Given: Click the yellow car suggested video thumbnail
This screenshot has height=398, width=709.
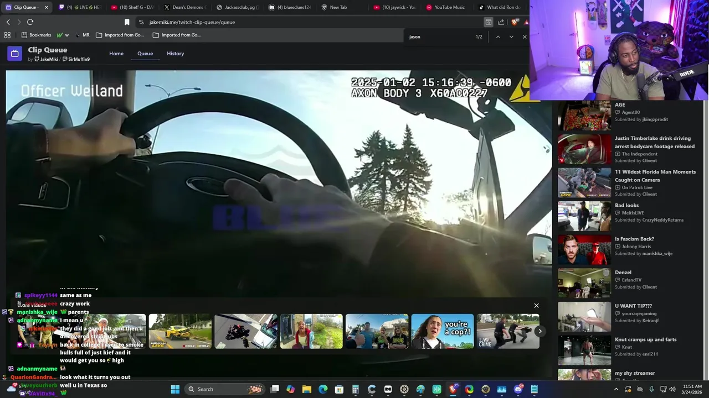Looking at the screenshot, I should [x=180, y=331].
